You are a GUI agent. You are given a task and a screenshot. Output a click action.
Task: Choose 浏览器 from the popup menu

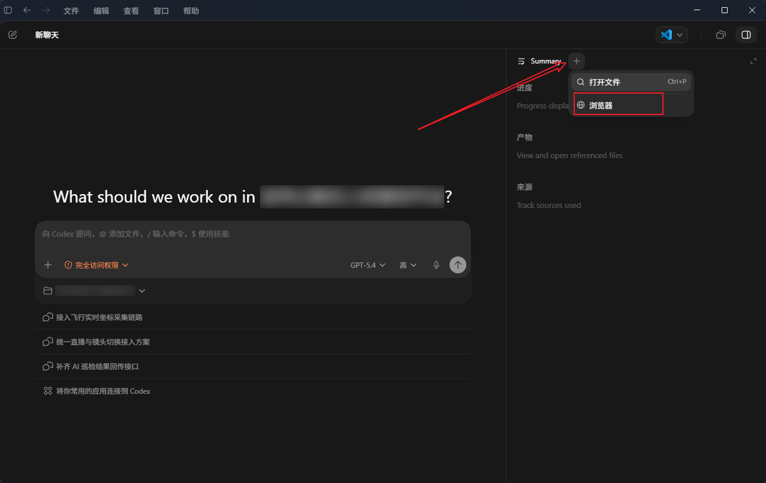point(631,105)
